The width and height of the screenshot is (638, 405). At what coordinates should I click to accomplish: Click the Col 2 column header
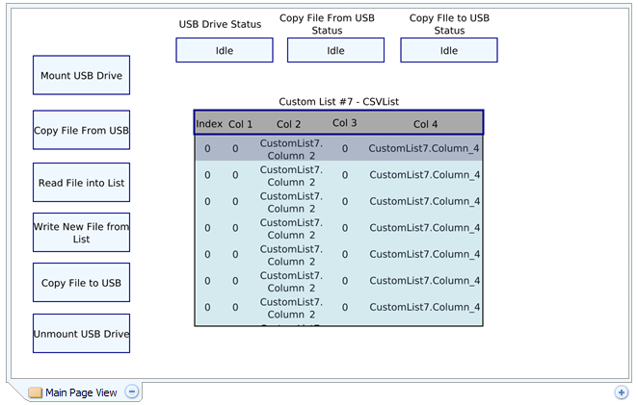(x=289, y=124)
